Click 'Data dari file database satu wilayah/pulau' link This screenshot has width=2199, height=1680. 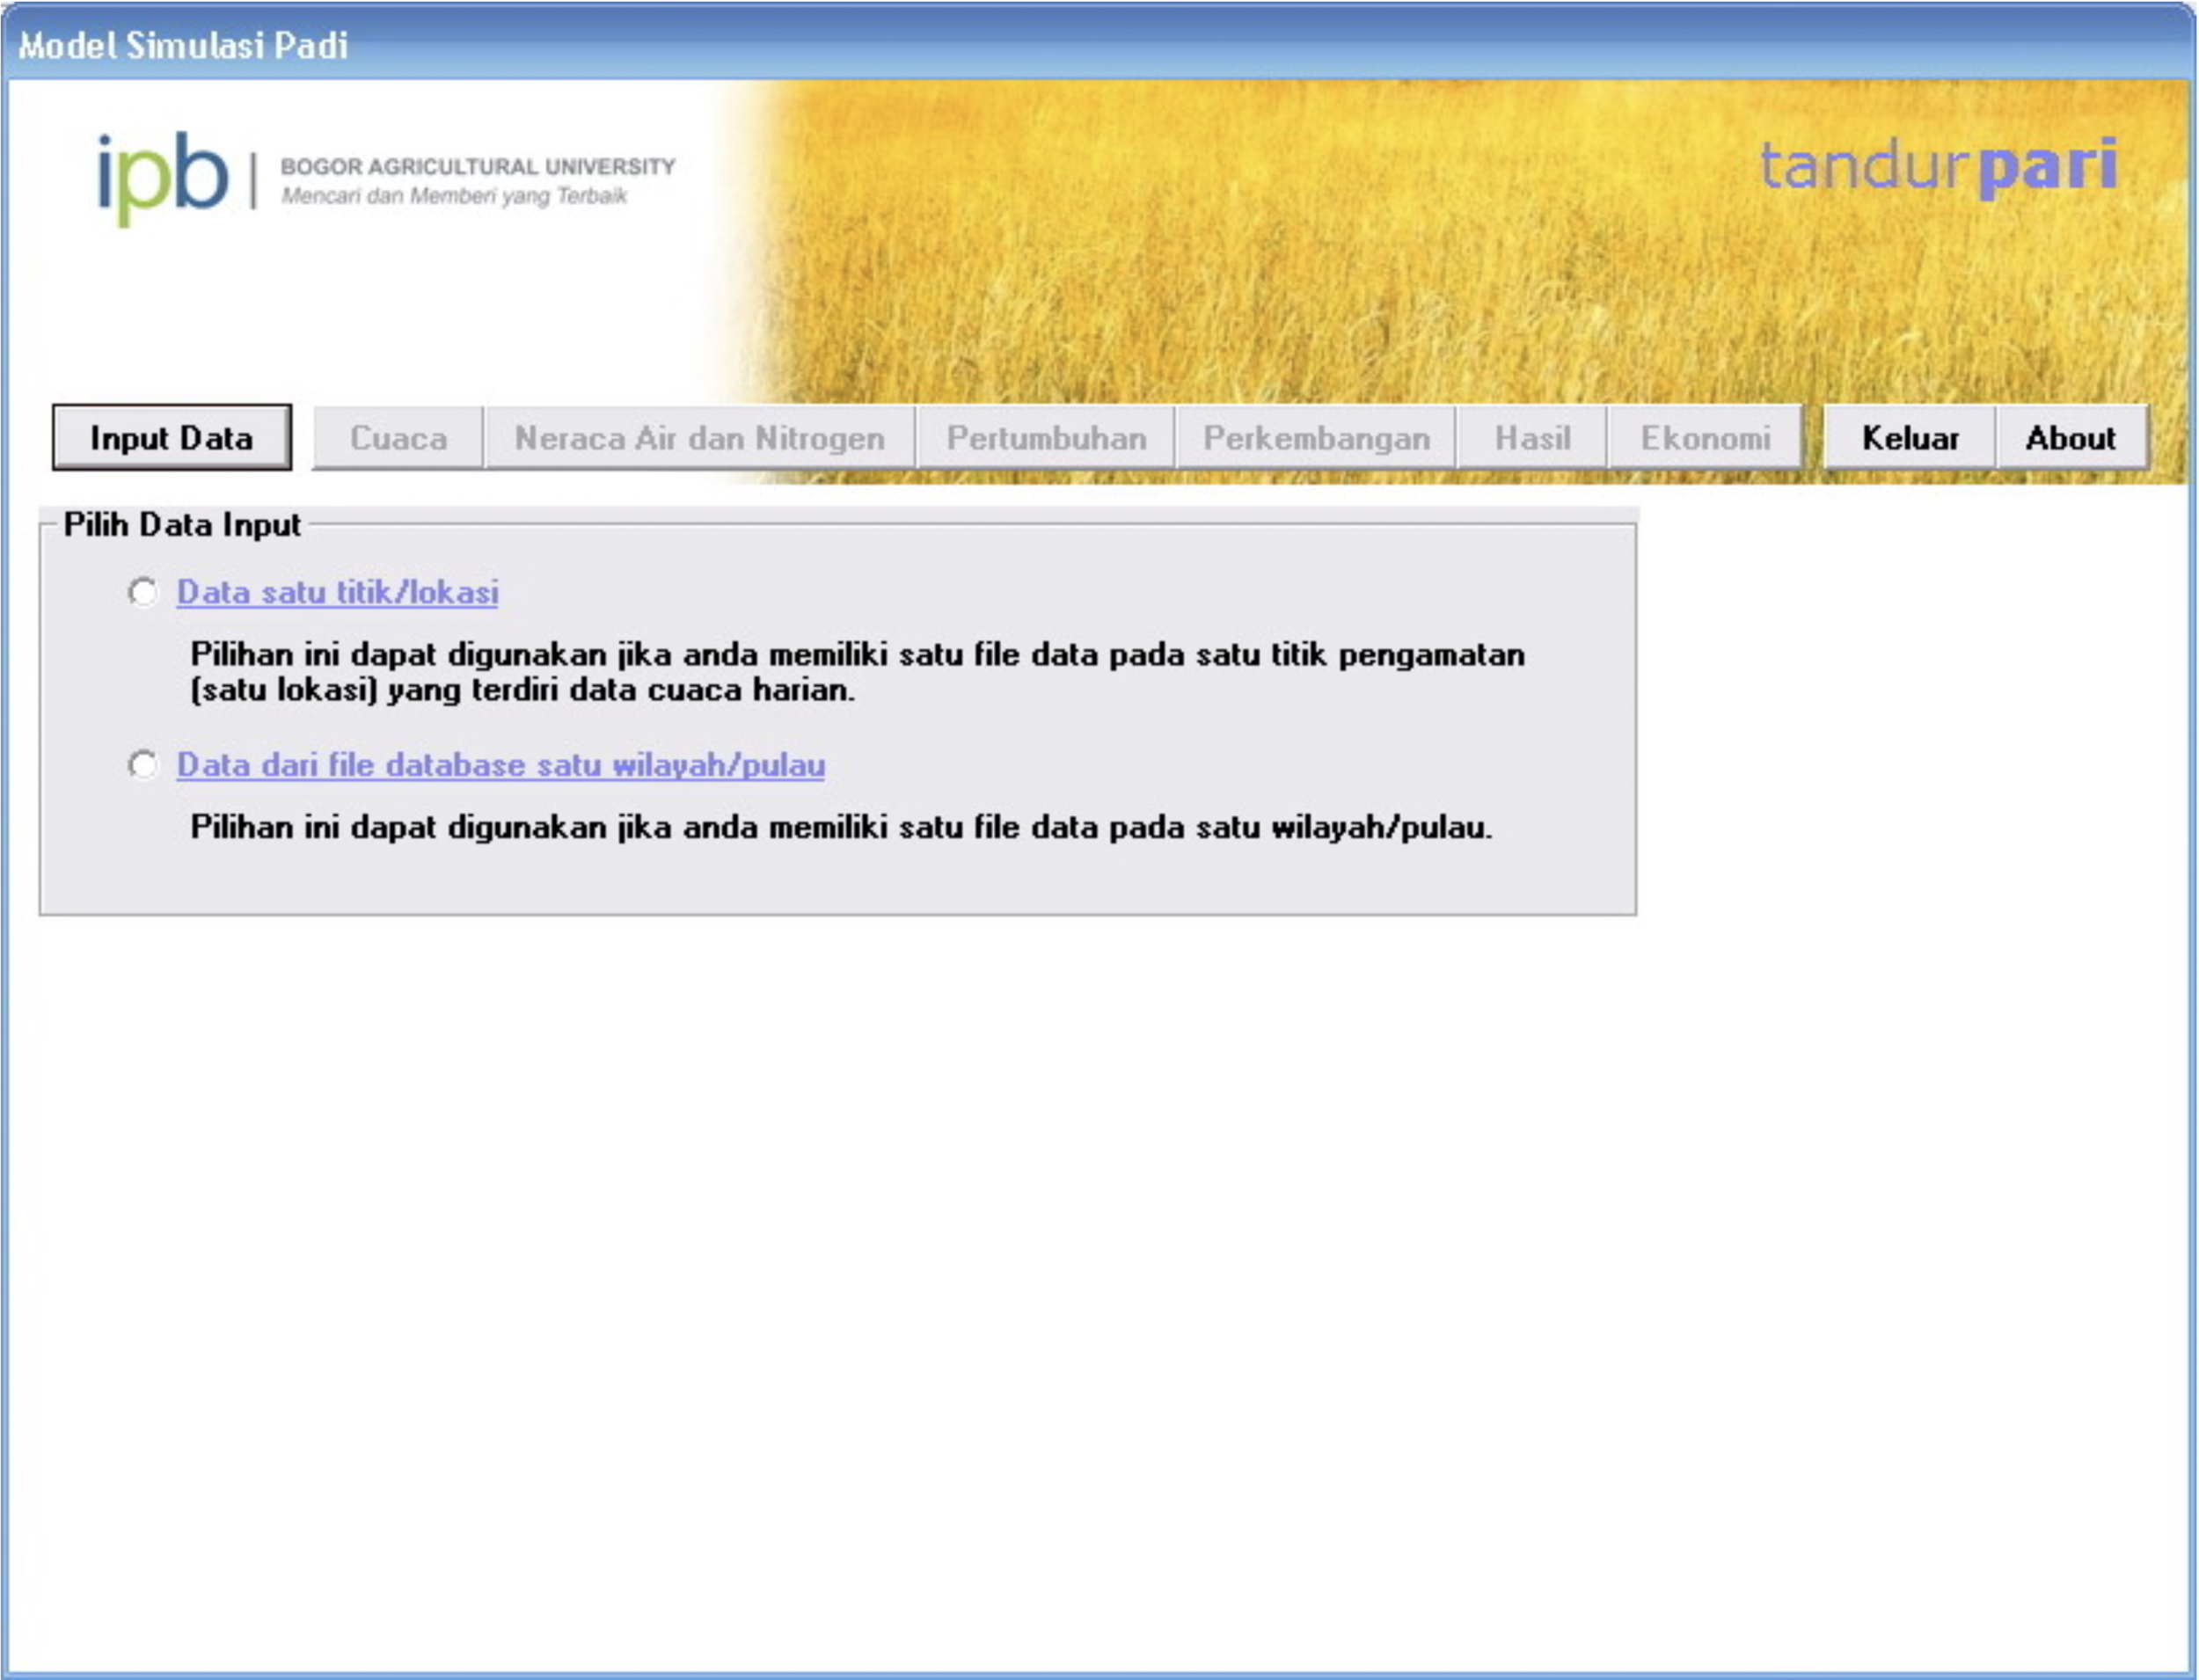[500, 765]
